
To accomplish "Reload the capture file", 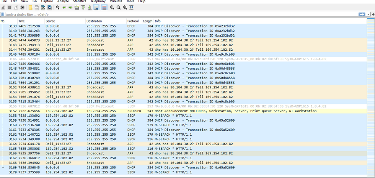I will (x=49, y=8).
